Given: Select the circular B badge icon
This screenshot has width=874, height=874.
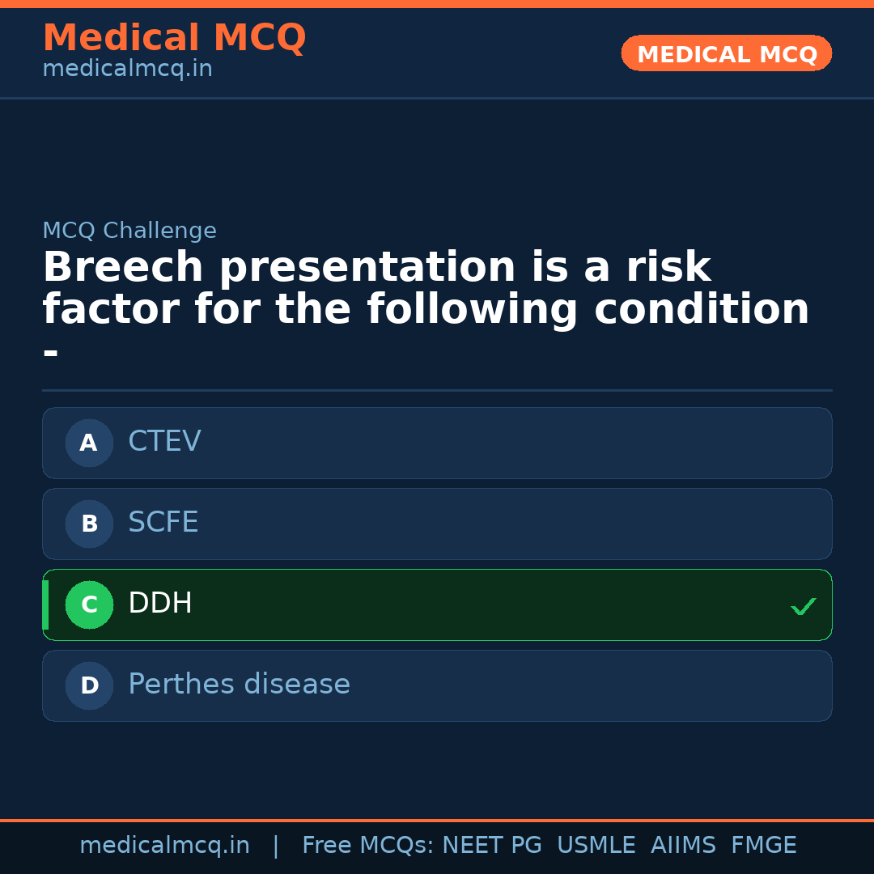Looking at the screenshot, I should (x=89, y=524).
